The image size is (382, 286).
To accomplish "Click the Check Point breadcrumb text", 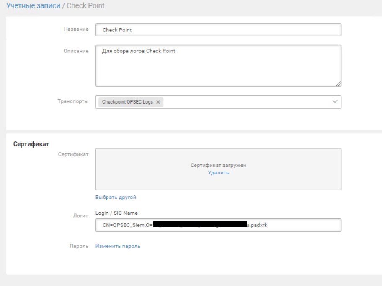I will tap(85, 5).
